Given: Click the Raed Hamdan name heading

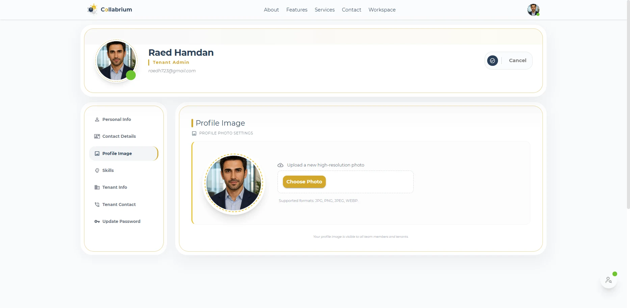Looking at the screenshot, I should click(x=181, y=53).
